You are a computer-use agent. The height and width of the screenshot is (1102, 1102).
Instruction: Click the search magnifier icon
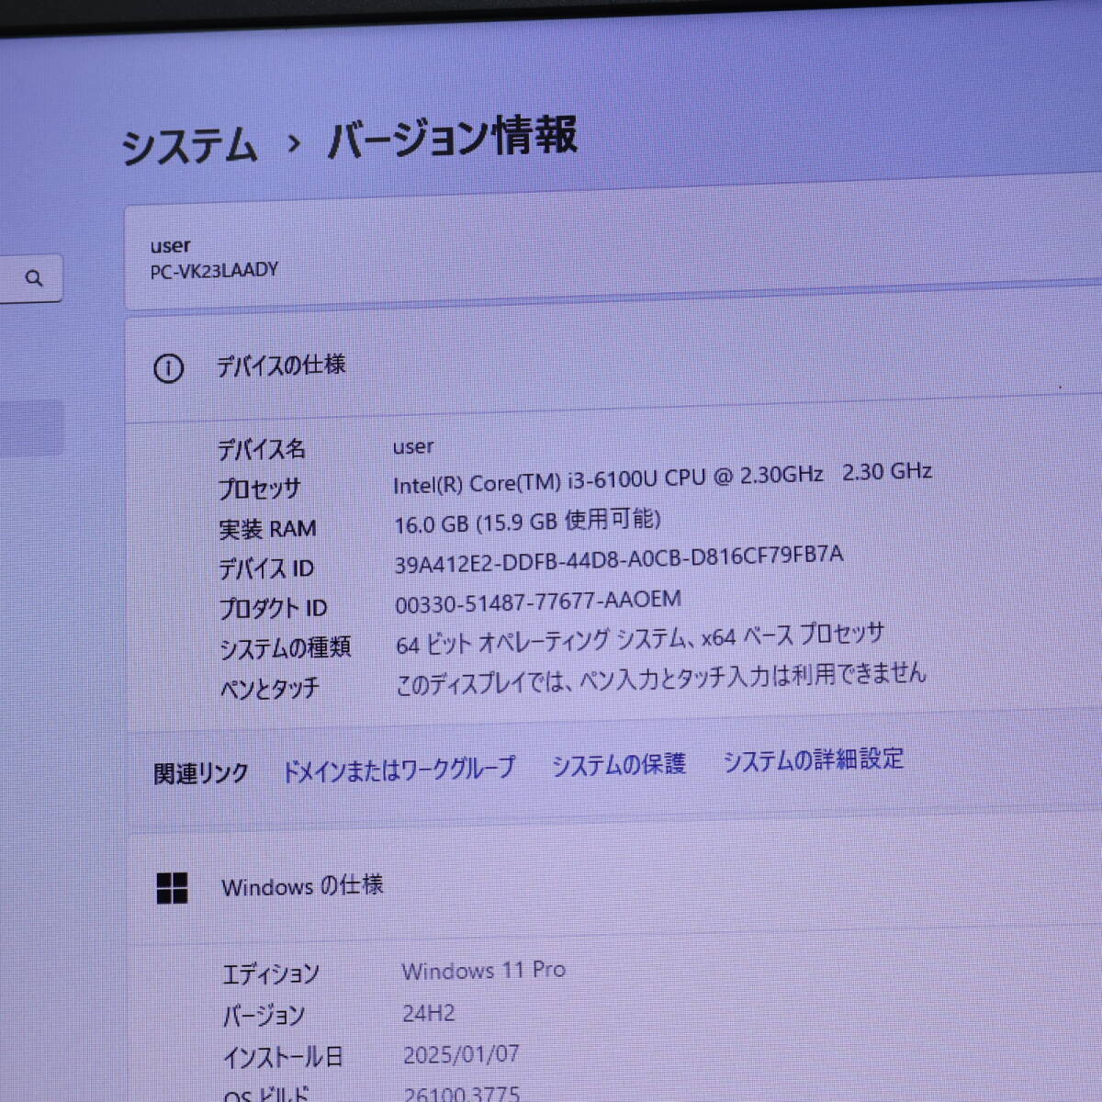[34, 278]
